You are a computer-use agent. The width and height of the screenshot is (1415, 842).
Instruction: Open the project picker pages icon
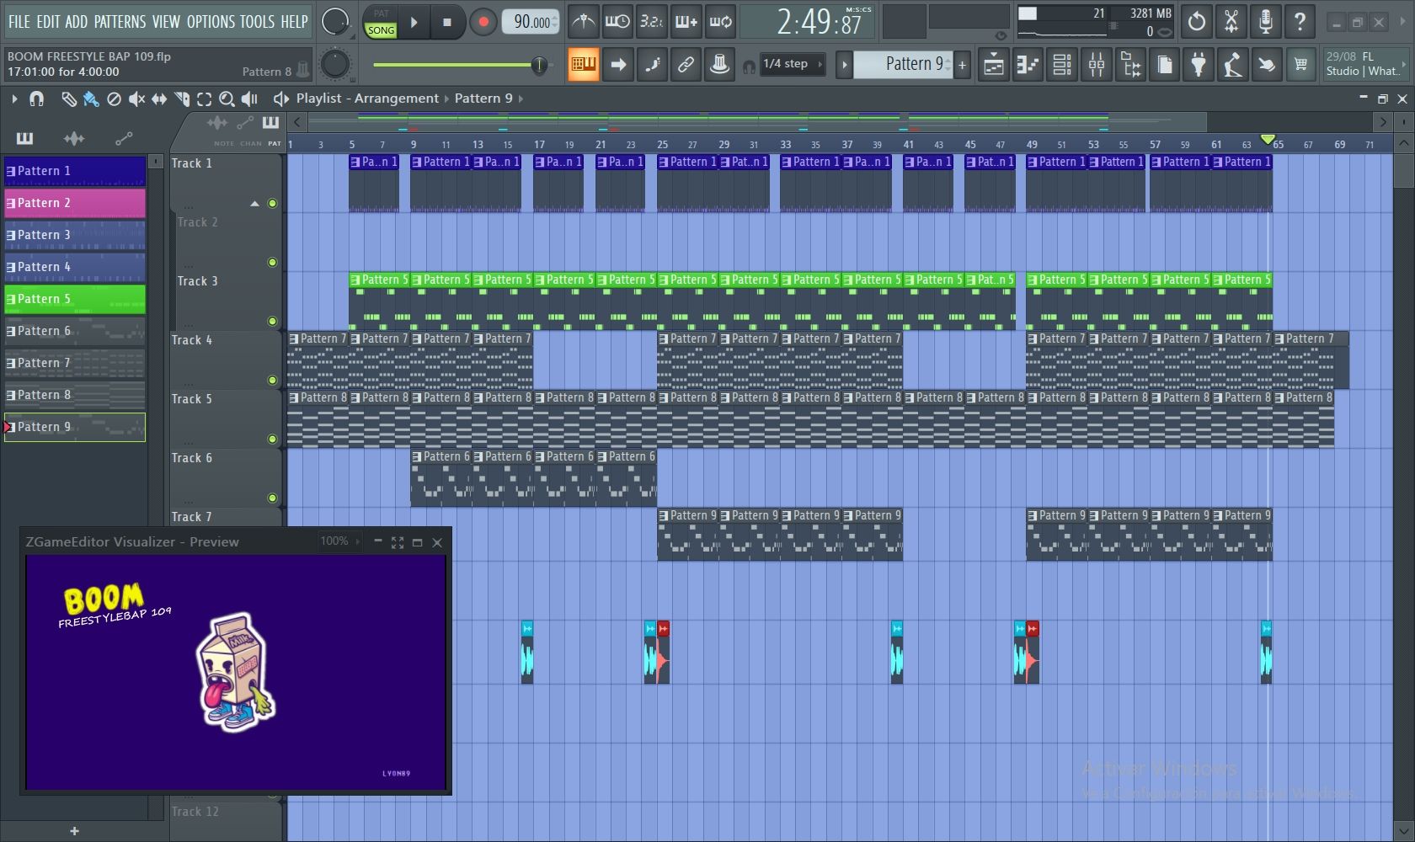[1164, 64]
